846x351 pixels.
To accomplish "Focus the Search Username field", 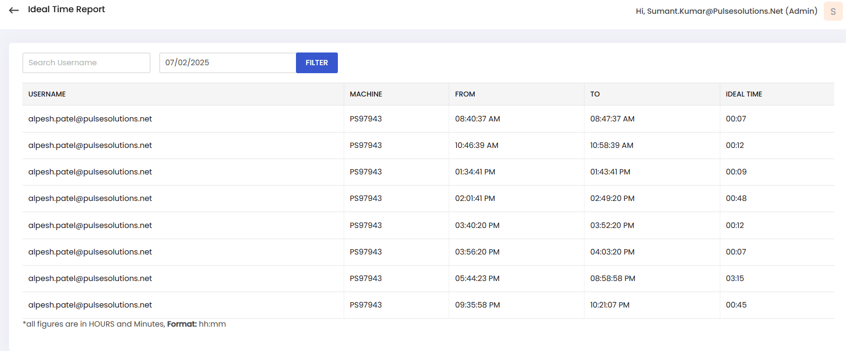I will (x=86, y=63).
